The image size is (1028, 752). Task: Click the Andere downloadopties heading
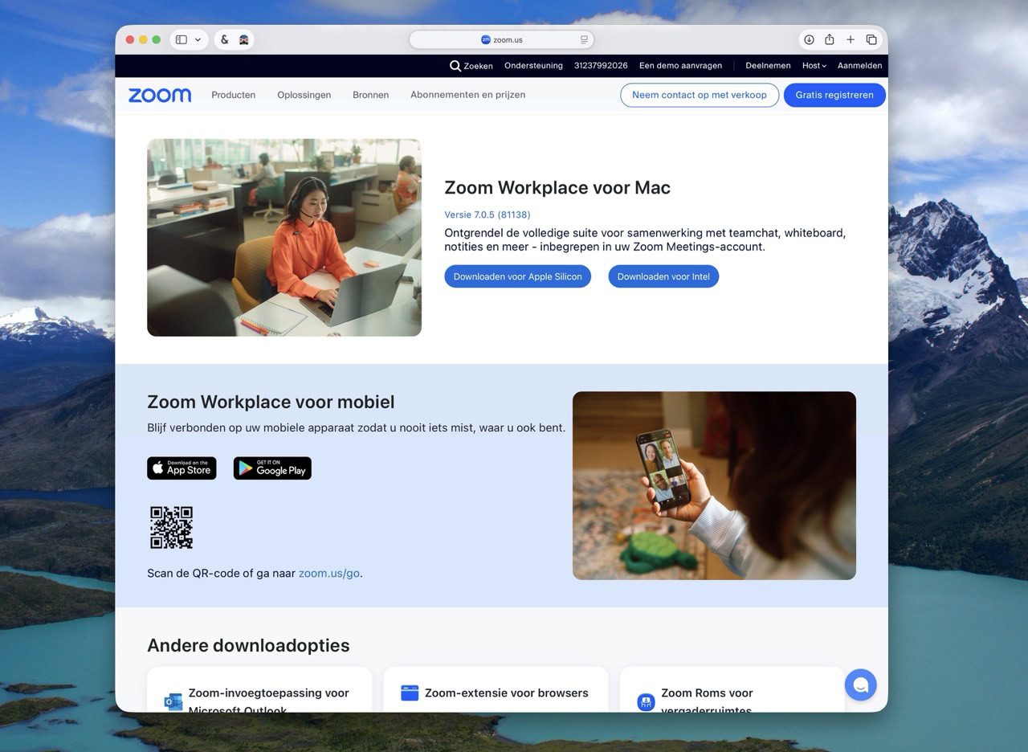(x=248, y=645)
